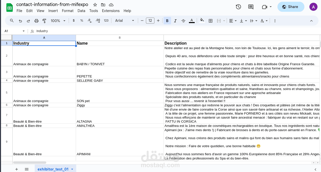This screenshot has width=321, height=172.
Task: Open the Arial font dropdown
Action: (125, 21)
